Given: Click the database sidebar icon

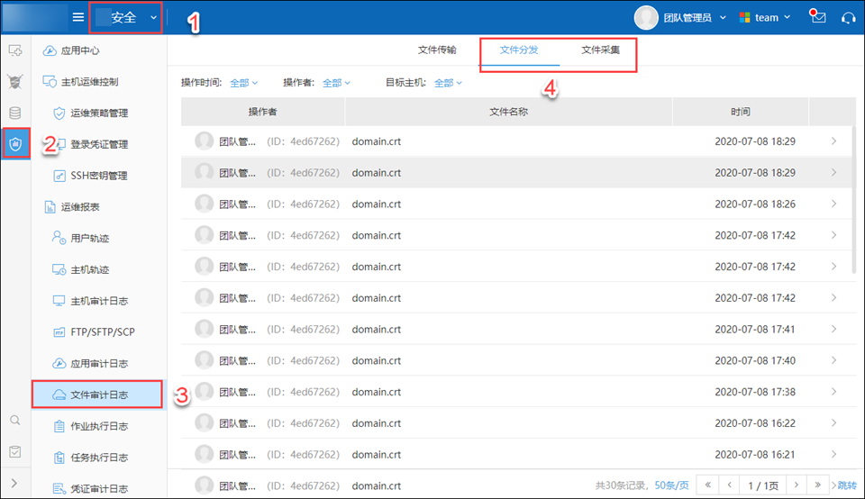Looking at the screenshot, I should [15, 113].
